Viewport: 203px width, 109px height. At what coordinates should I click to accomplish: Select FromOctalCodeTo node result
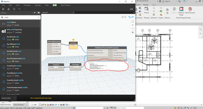point(20,67)
